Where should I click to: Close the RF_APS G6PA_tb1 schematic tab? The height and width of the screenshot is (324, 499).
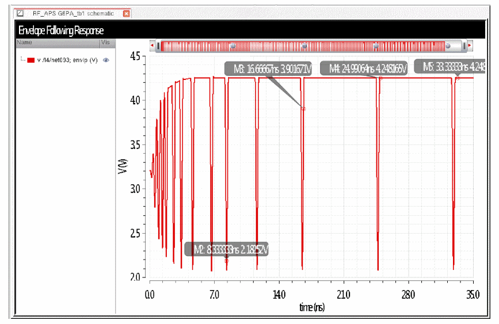pos(127,14)
